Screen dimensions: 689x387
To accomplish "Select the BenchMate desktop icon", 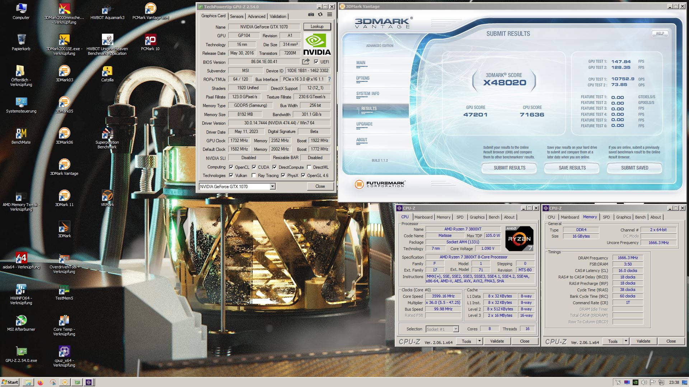I will click(x=21, y=136).
